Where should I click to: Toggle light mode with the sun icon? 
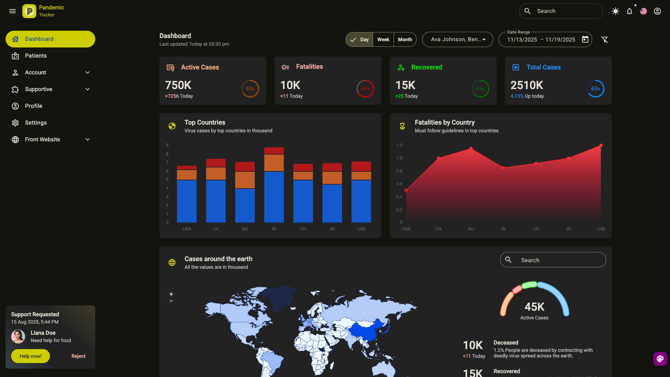[x=616, y=11]
